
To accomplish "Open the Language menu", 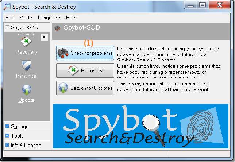I will tap(49, 18).
